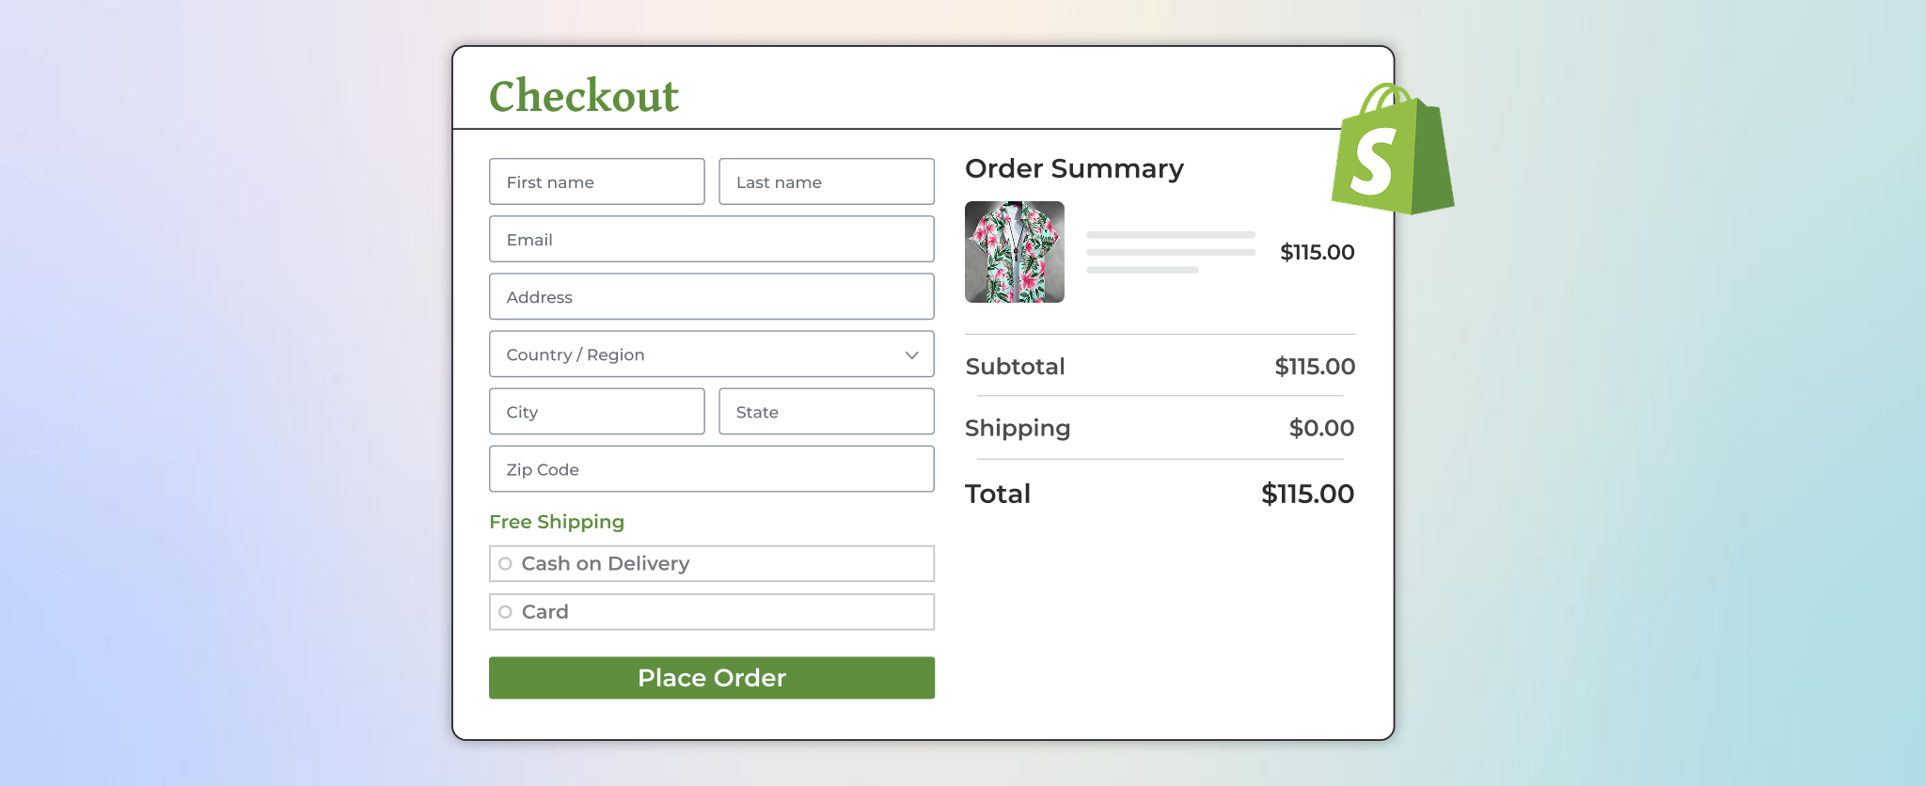The image size is (1926, 786).
Task: Click the Shopify bag logo
Action: (x=1392, y=150)
